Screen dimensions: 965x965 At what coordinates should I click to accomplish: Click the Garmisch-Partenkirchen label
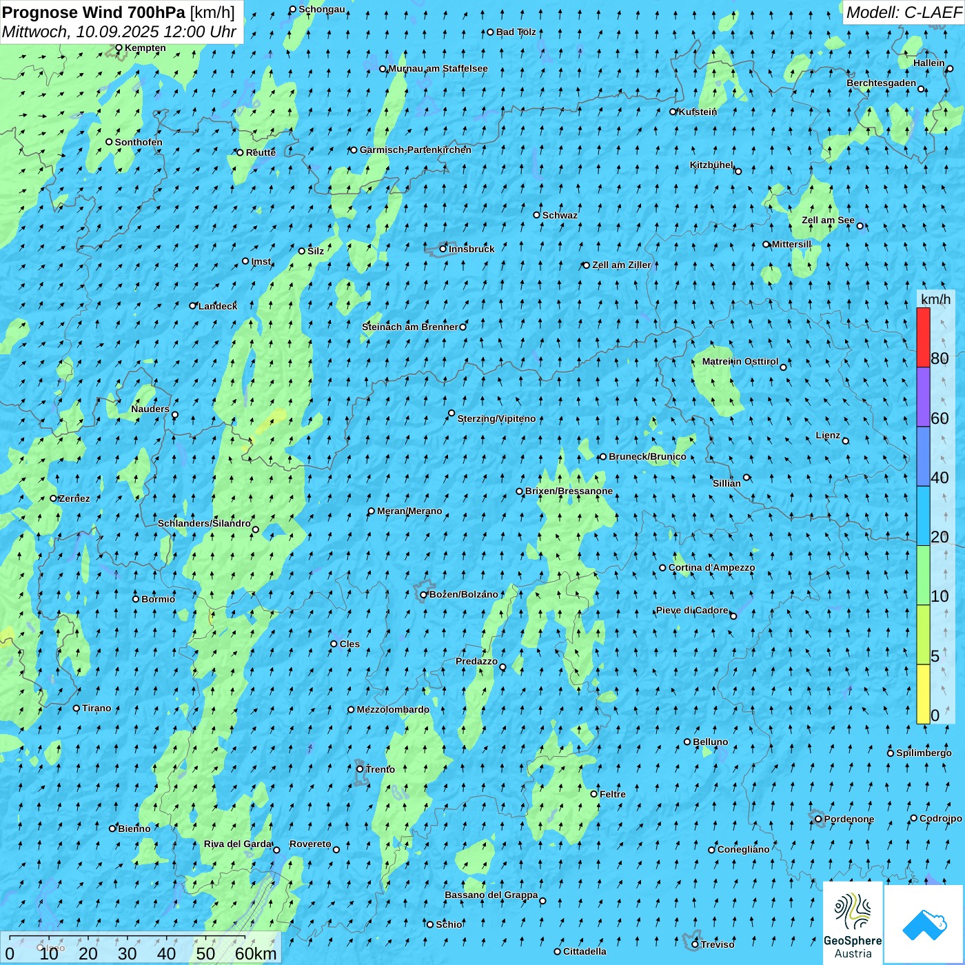[416, 150]
